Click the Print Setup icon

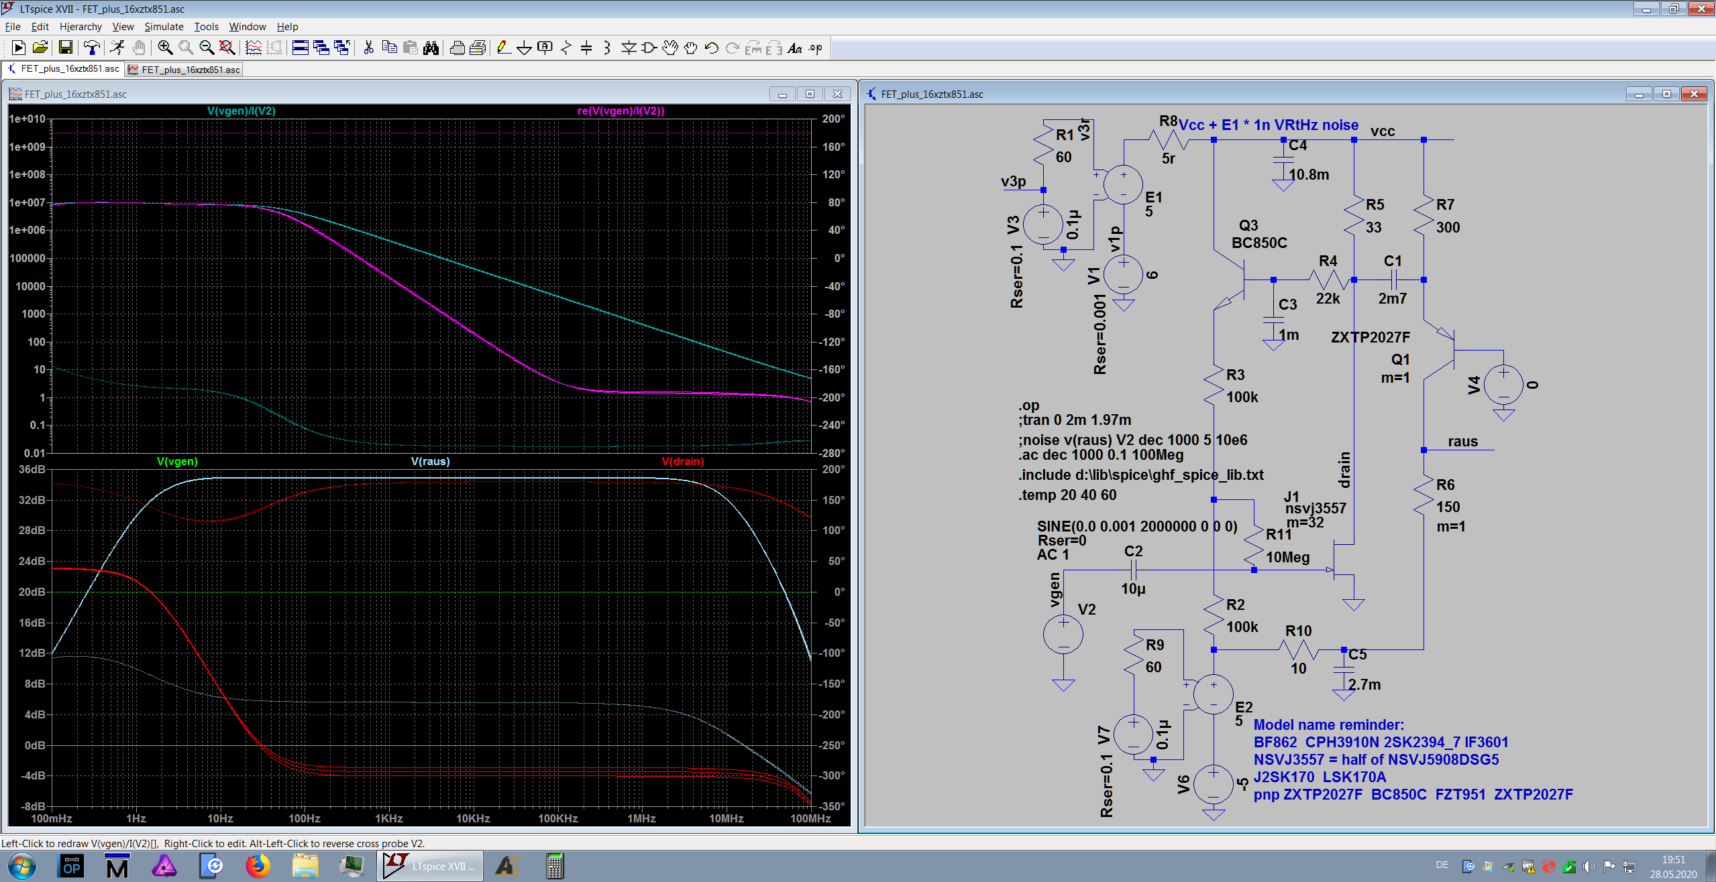[478, 48]
